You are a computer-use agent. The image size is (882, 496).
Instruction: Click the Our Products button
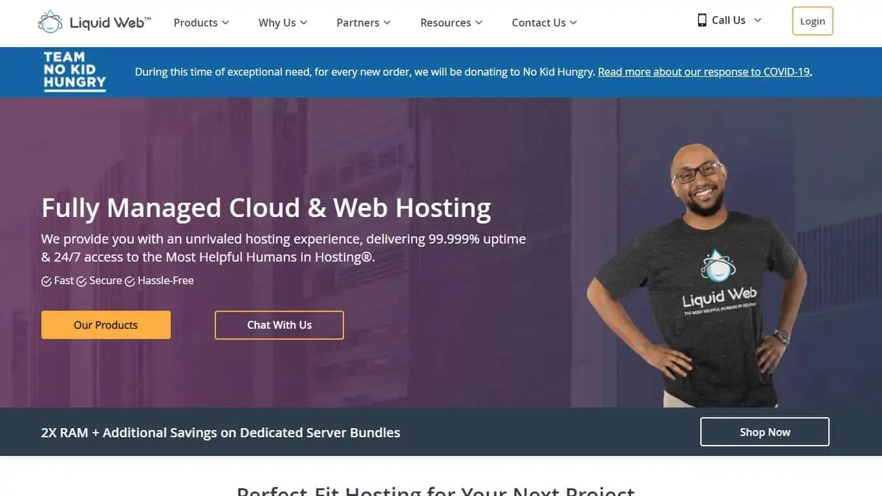pos(106,325)
